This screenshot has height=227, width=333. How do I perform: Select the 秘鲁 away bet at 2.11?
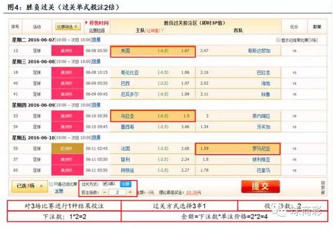pyautogui.click(x=238, y=94)
